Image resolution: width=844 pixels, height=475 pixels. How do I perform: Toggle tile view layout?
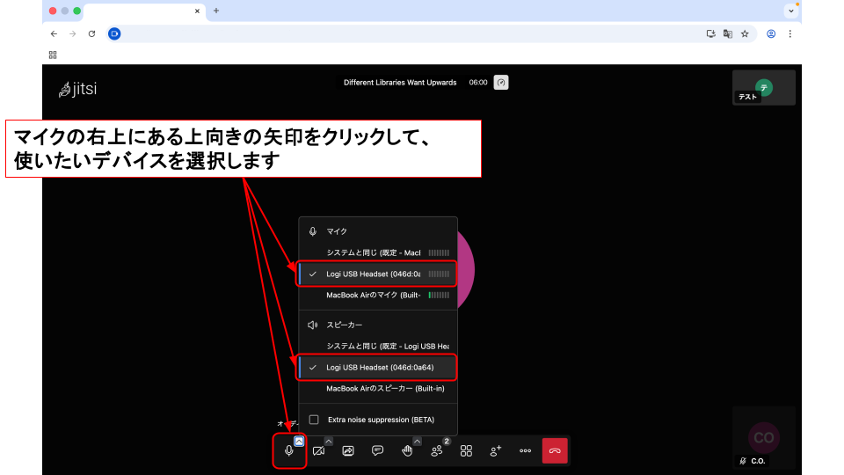click(466, 450)
